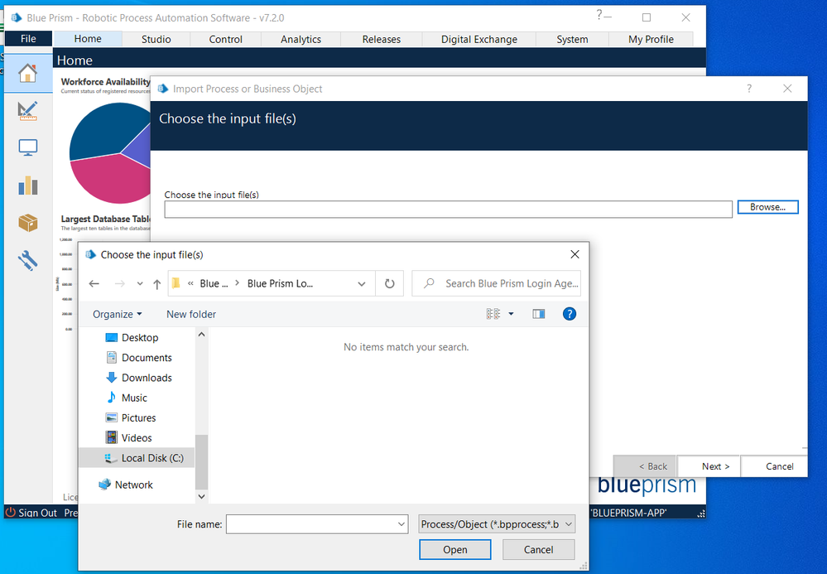Image resolution: width=827 pixels, height=574 pixels.
Task: Close the Import Process dialog
Action: point(787,89)
